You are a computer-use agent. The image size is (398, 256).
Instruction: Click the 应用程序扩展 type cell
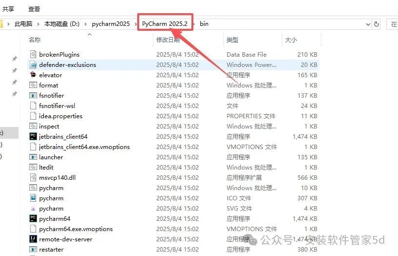pos(244,177)
